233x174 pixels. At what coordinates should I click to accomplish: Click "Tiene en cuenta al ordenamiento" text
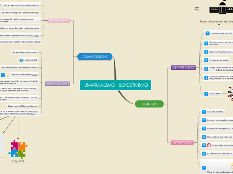point(220,172)
